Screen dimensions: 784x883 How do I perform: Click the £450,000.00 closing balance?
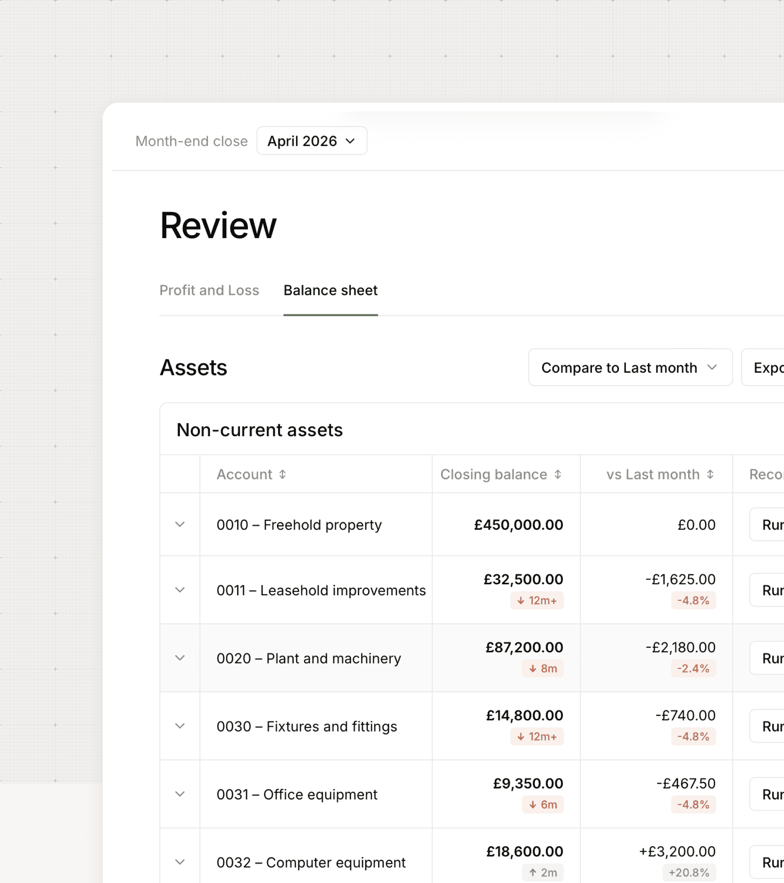(x=518, y=525)
